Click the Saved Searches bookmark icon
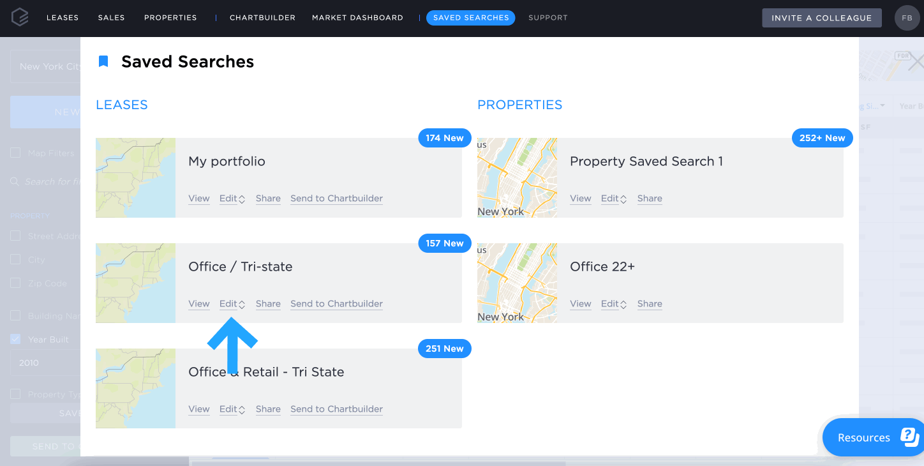The height and width of the screenshot is (466, 924). pyautogui.click(x=103, y=61)
